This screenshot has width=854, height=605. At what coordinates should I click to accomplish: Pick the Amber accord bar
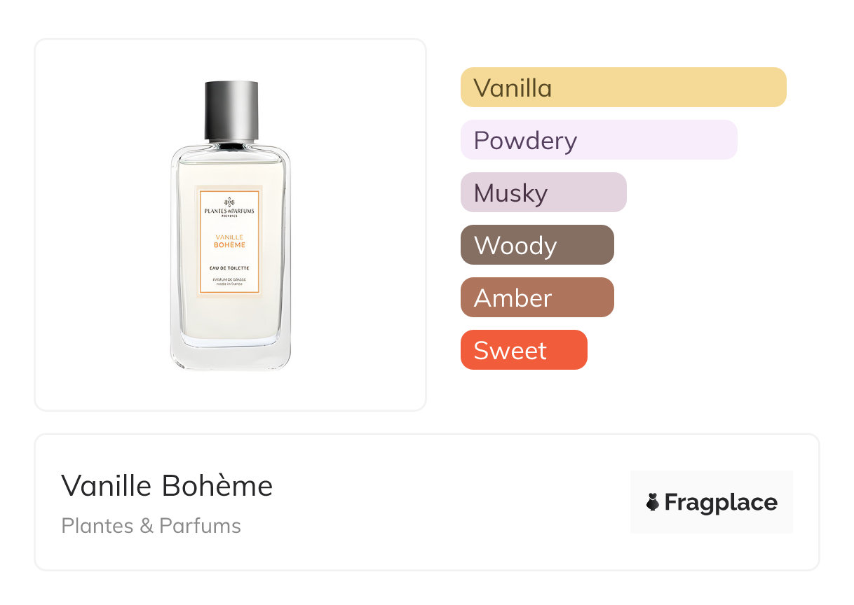(x=536, y=298)
